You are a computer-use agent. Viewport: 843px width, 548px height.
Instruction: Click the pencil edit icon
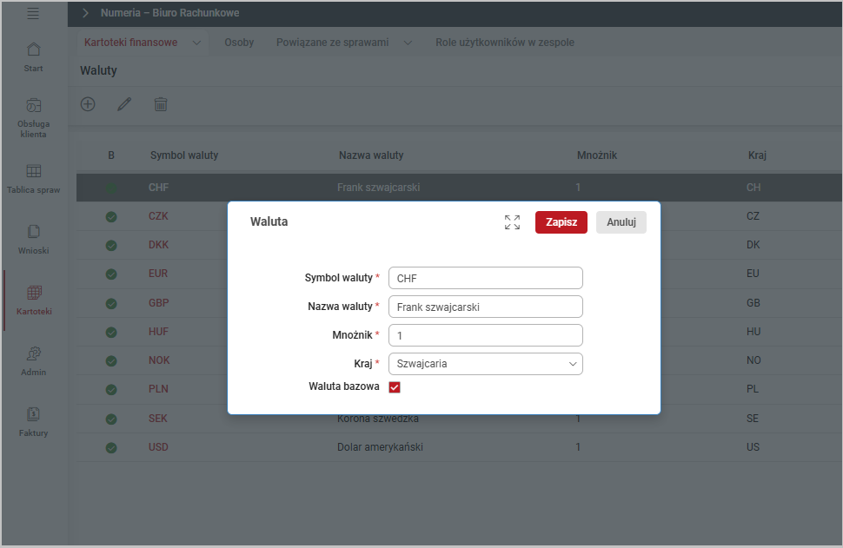[x=124, y=104]
